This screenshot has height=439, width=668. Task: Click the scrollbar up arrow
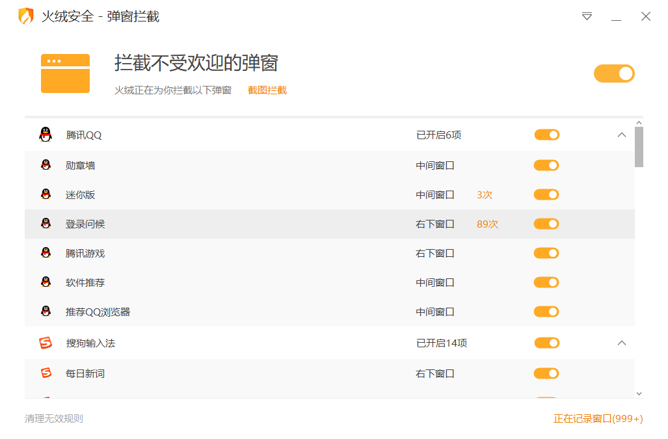click(639, 123)
